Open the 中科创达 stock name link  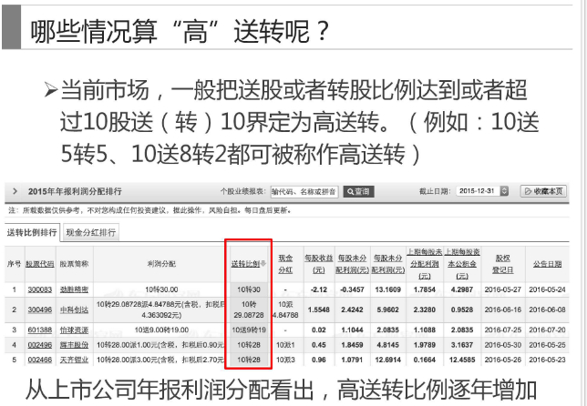click(74, 310)
